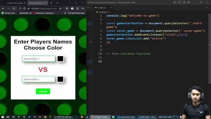Expand the list all tabs chevron
Image resolution: width=211 pixels, height=119 pixels.
[57, 3]
